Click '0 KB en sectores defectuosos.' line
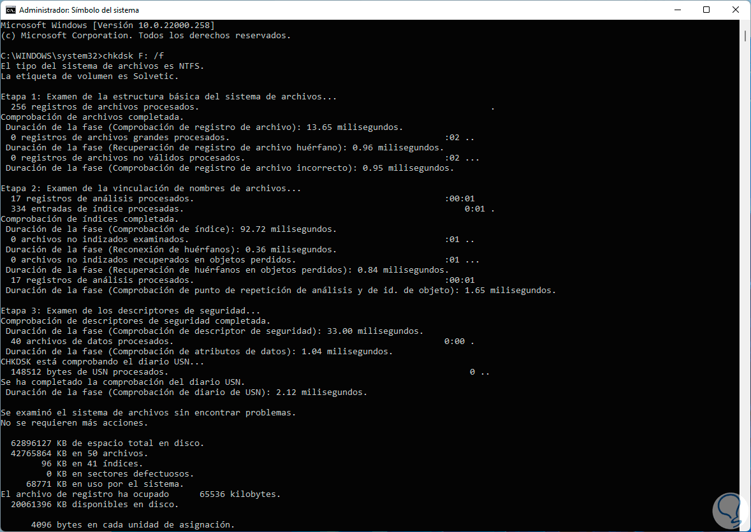Image resolution: width=751 pixels, height=532 pixels. point(120,473)
